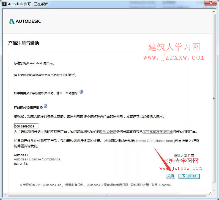Viewport: 219px width, 200px height.
Task: Click the 下一步 >> button
Action: point(189,176)
